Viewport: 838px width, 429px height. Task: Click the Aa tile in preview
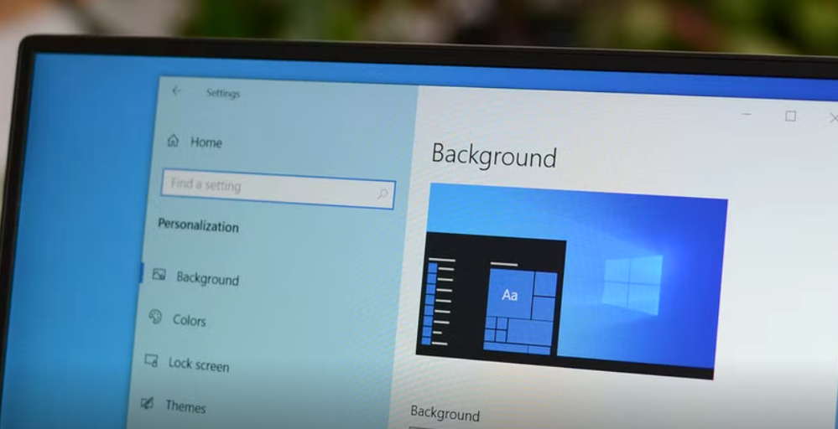[x=510, y=295]
